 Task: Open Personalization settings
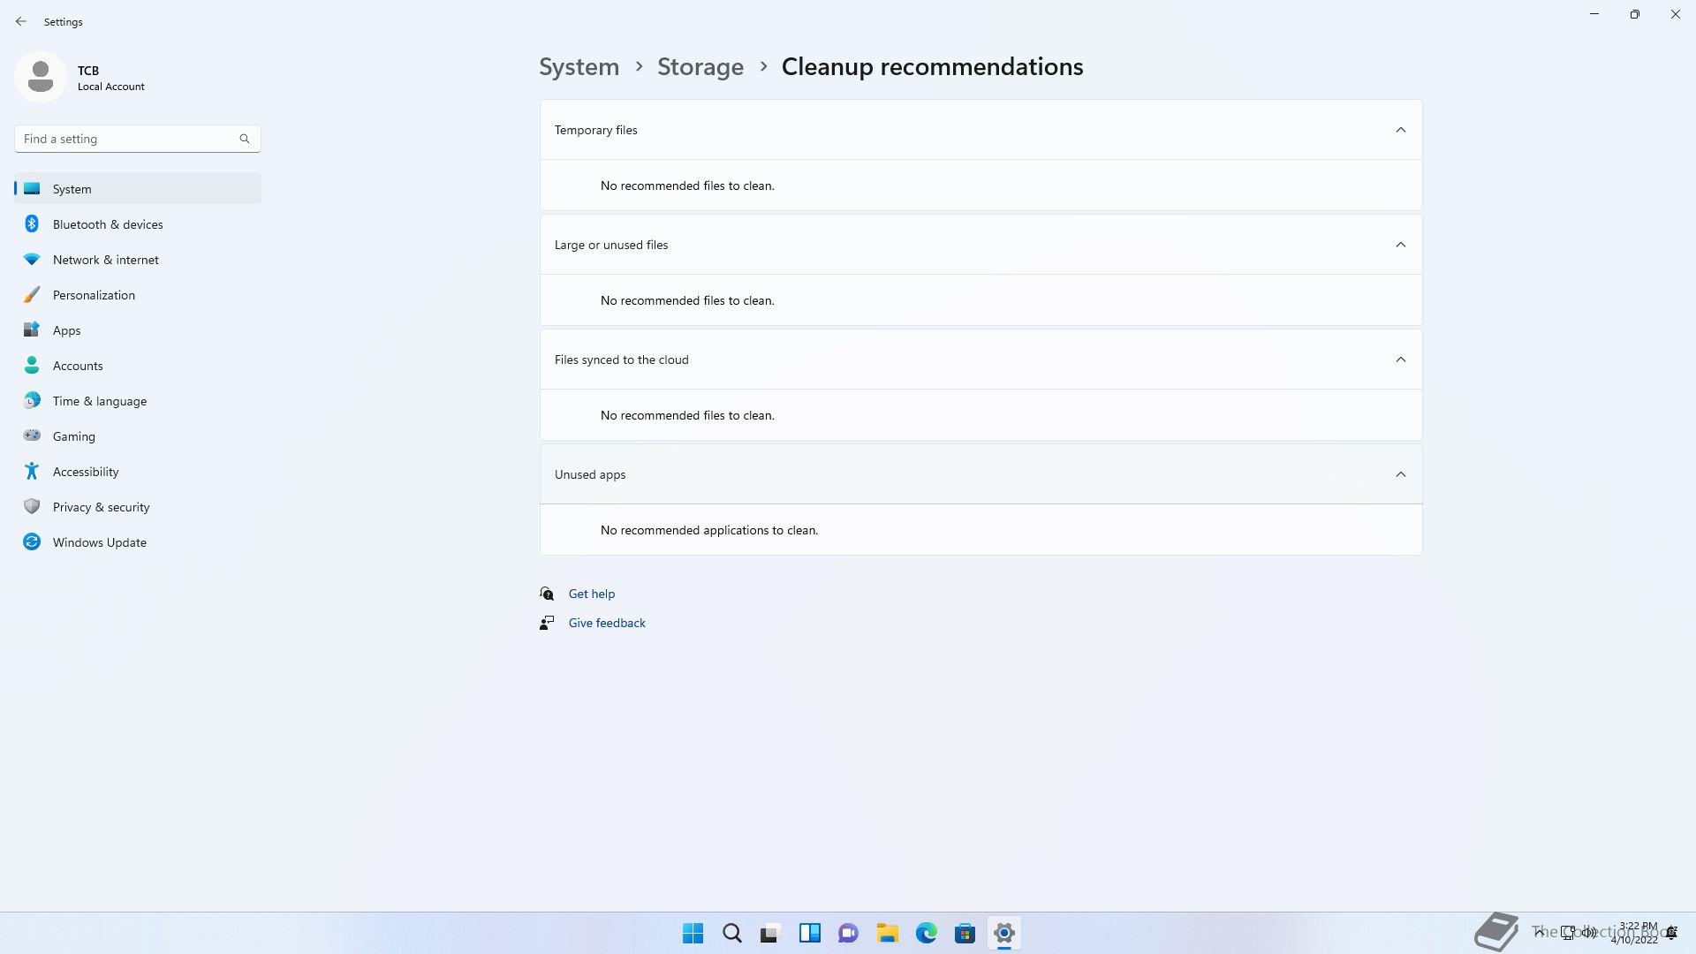pyautogui.click(x=138, y=294)
